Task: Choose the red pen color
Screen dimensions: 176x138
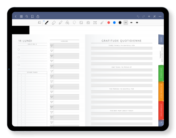Action: click(x=109, y=23)
